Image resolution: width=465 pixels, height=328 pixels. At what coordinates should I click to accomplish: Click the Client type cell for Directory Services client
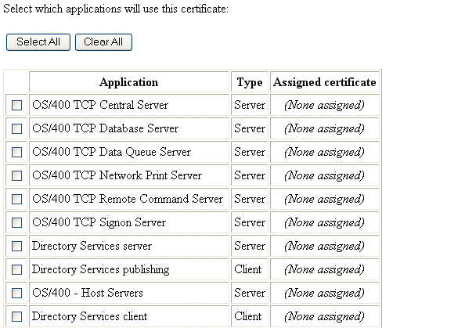248,316
